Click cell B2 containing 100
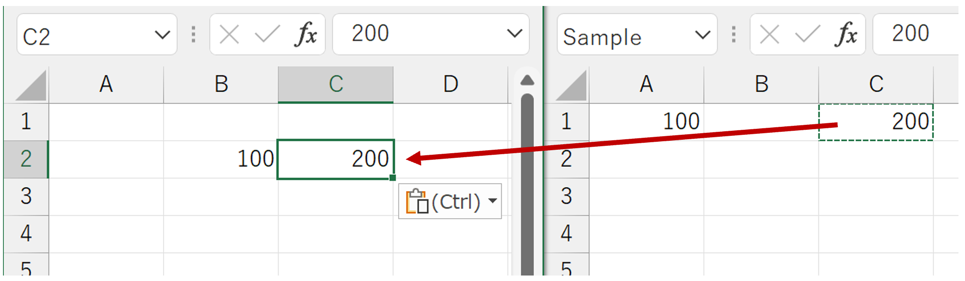 221,159
